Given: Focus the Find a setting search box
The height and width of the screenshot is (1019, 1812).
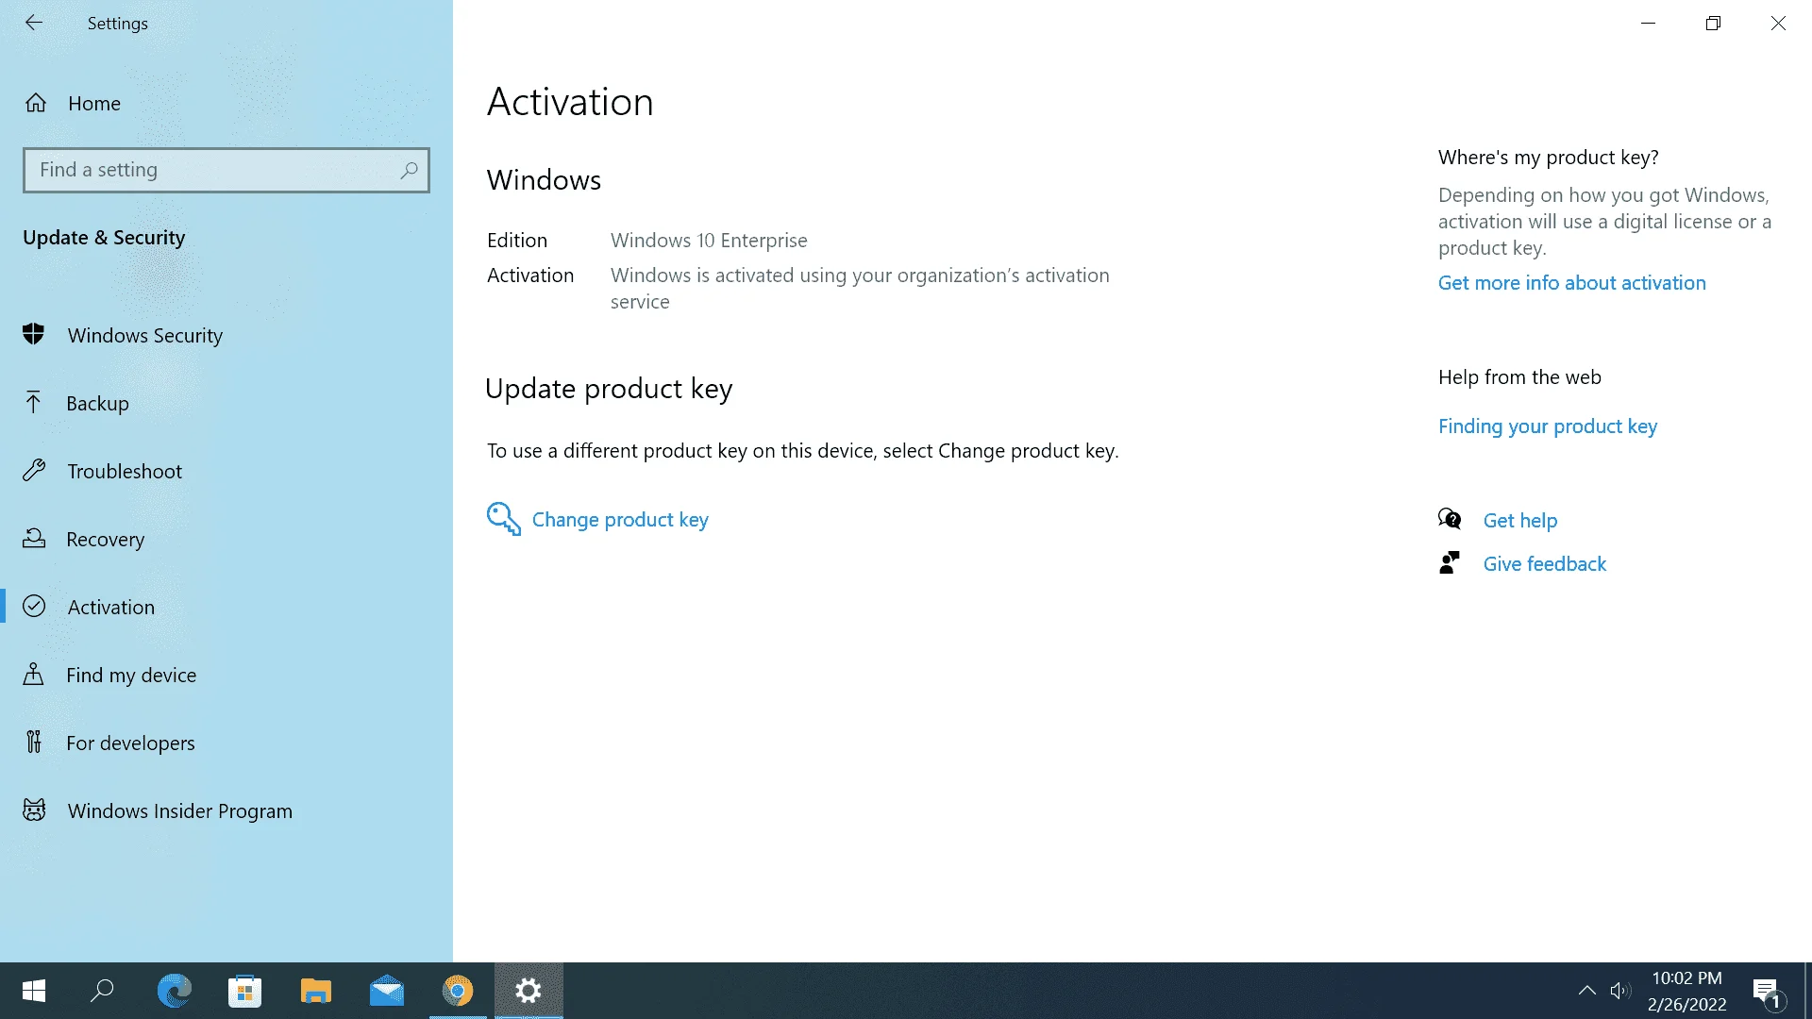Looking at the screenshot, I should (x=226, y=170).
